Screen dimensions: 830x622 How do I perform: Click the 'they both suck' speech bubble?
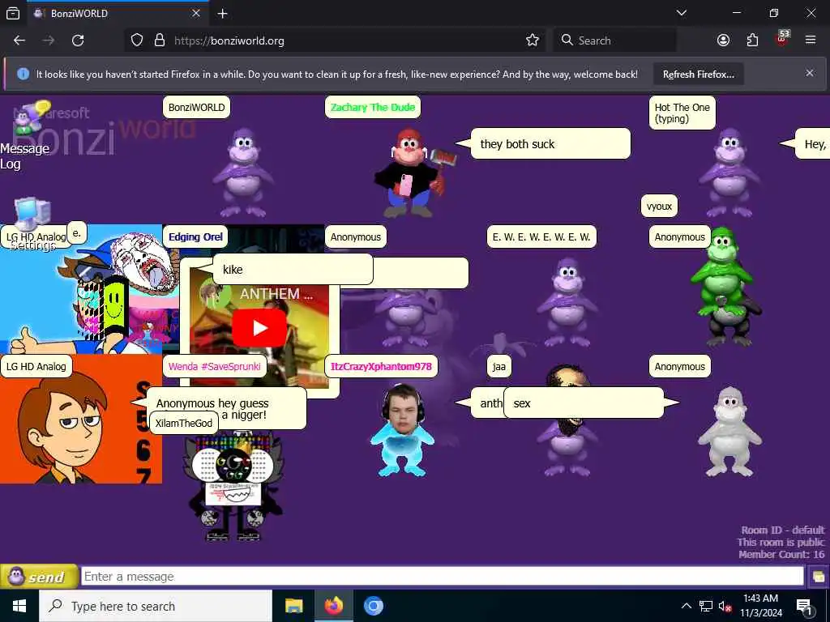click(x=550, y=144)
